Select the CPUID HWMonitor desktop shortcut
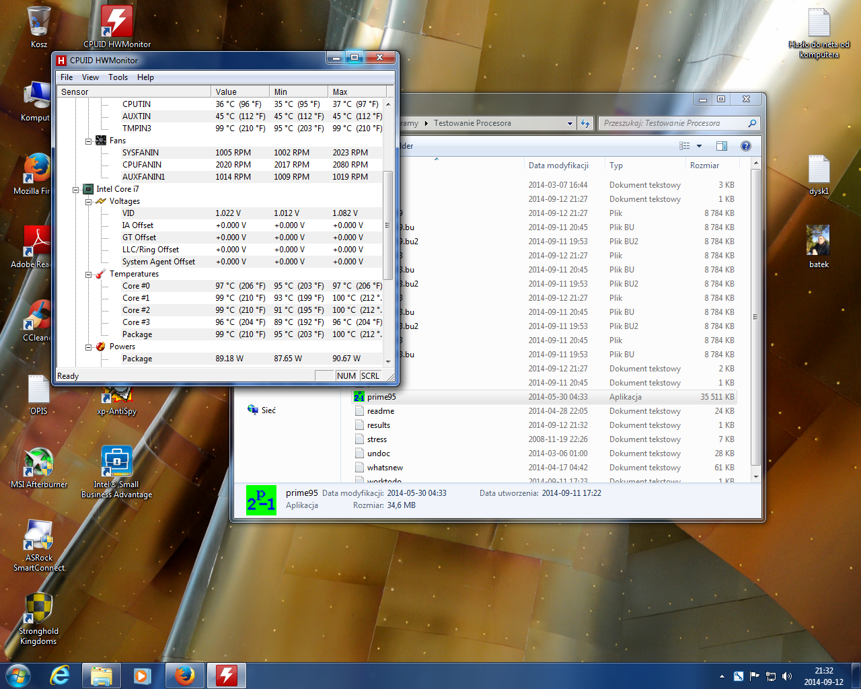861x689 pixels. pos(117,27)
